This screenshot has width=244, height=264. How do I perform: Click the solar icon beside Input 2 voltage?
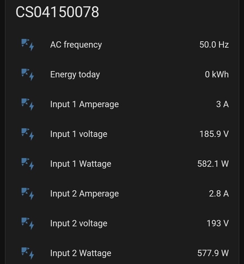click(x=27, y=223)
